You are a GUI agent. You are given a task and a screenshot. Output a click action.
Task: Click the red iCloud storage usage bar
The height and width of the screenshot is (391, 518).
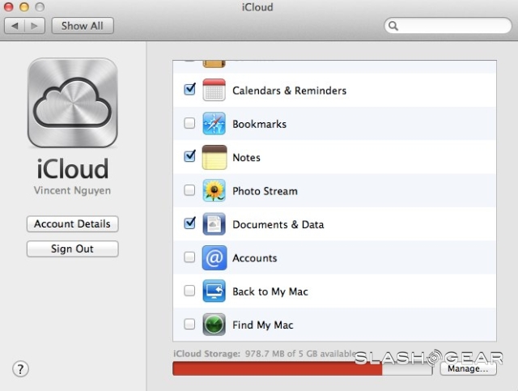click(275, 369)
